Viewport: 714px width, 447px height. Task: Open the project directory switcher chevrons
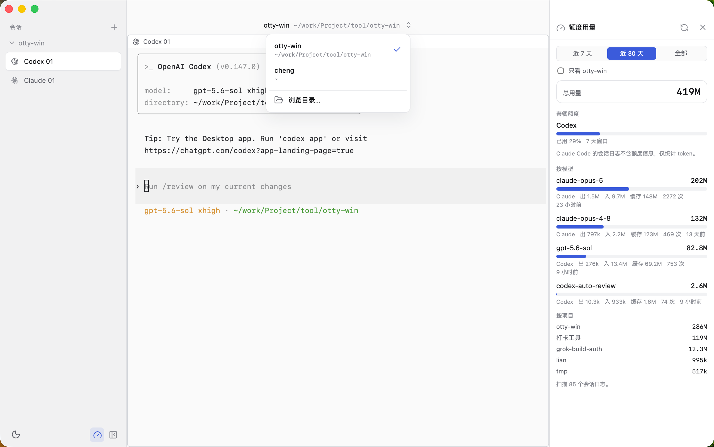tap(409, 25)
